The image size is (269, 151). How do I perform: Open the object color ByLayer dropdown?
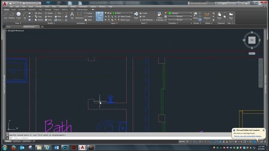coord(180,13)
